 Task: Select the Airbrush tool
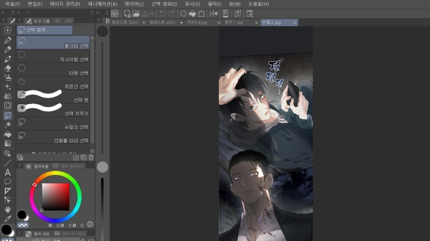tap(8, 77)
